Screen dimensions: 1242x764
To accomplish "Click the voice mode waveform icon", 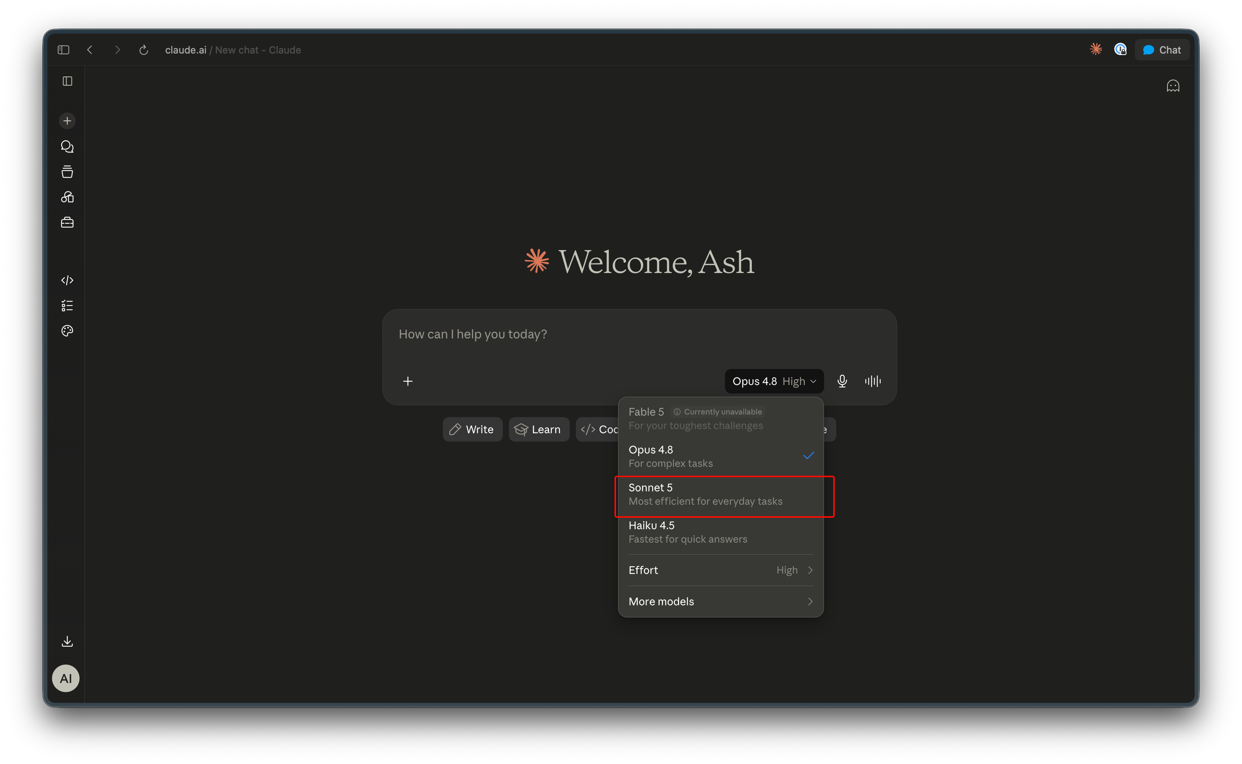I will (x=873, y=381).
